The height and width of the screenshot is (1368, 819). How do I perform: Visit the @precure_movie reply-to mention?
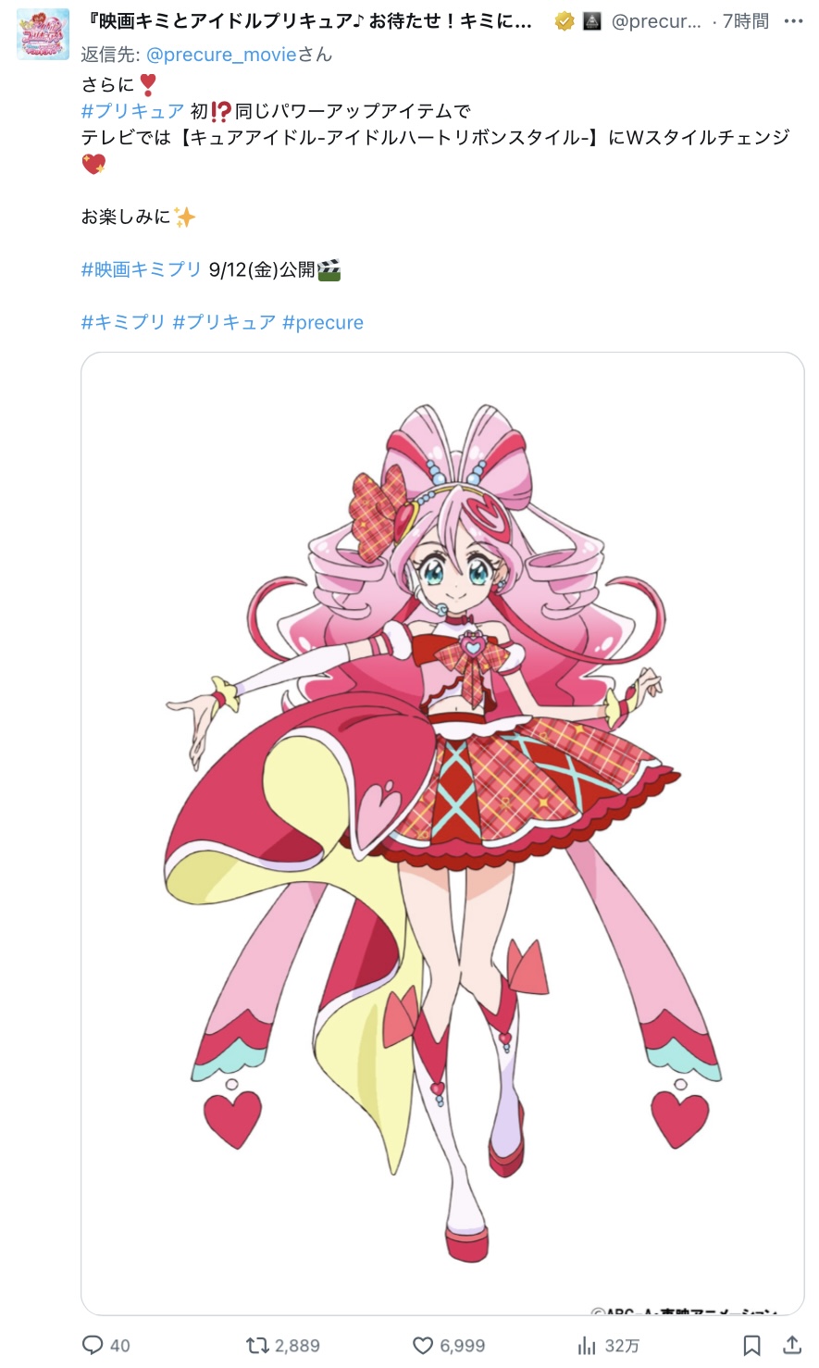(221, 55)
